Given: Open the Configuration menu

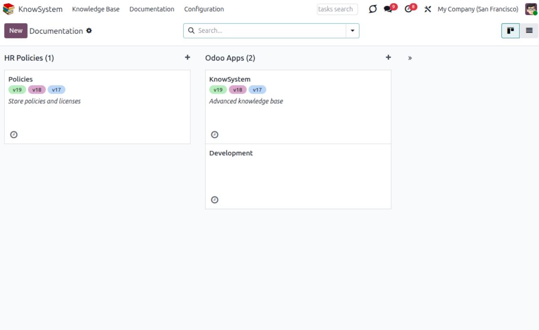Looking at the screenshot, I should (x=204, y=9).
